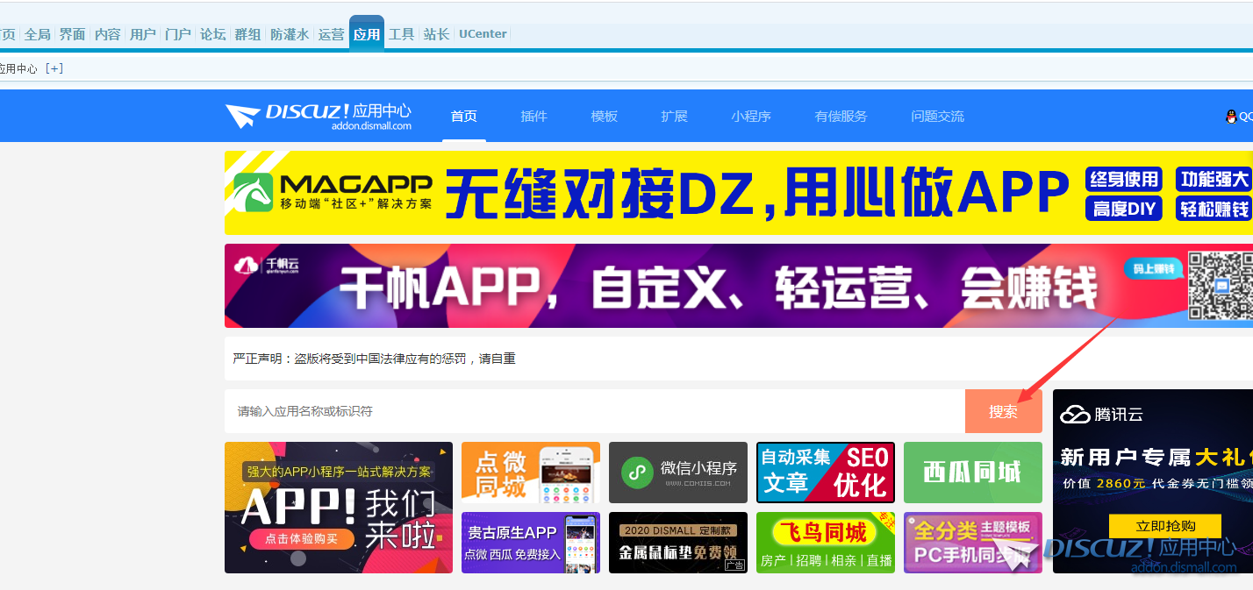Open the 扩展 section
1253x590 pixels.
coord(675,116)
